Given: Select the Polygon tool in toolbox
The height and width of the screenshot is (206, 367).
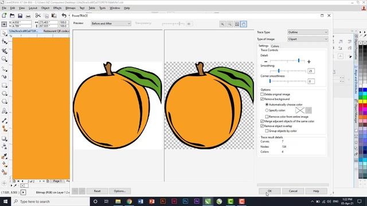Looking at the screenshot, I should click(x=4, y=102).
